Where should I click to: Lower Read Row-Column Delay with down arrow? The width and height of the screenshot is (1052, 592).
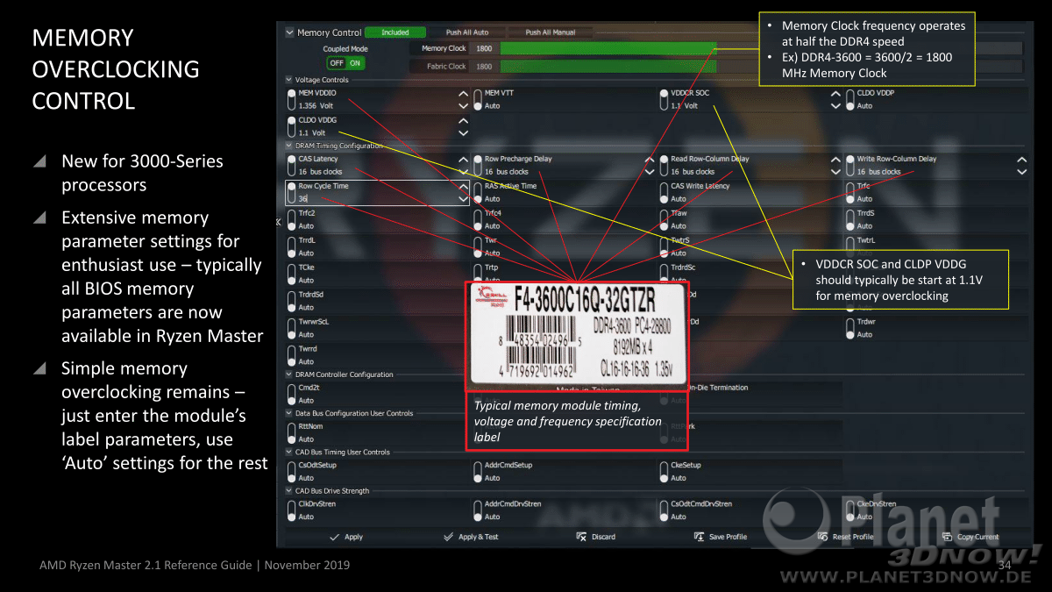tap(835, 172)
